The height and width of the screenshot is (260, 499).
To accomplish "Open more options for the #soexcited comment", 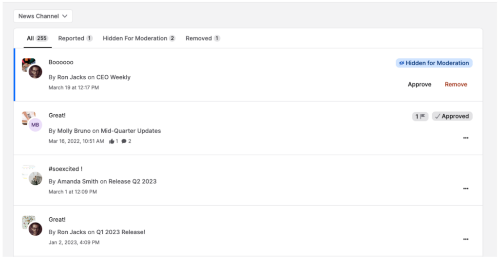I will click(465, 189).
